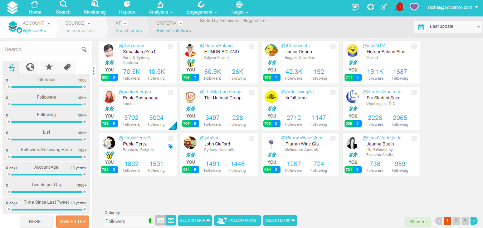The width and height of the screenshot is (483, 228).
Task: Switch to list view layout icon
Action: coord(161,220)
